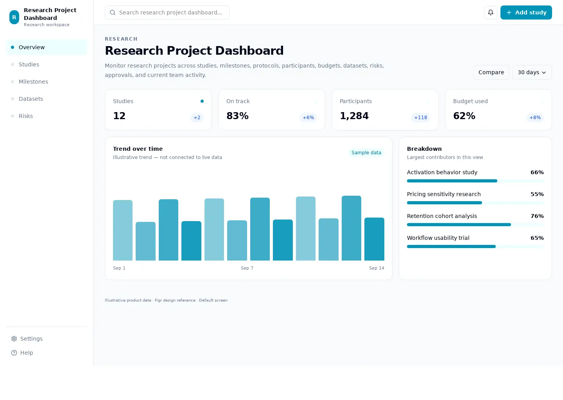Click the plus icon in Add study
The width and height of the screenshot is (563, 400).
[x=509, y=12]
